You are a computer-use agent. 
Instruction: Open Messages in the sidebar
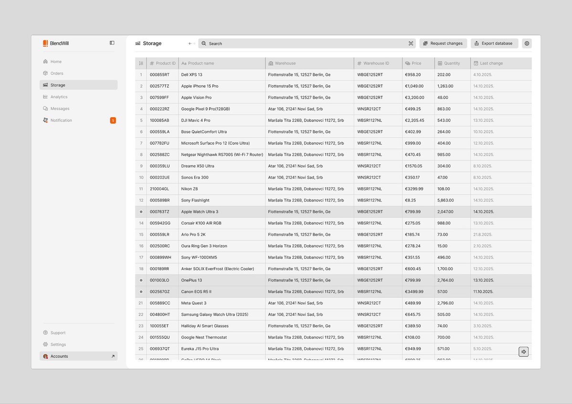click(78, 109)
